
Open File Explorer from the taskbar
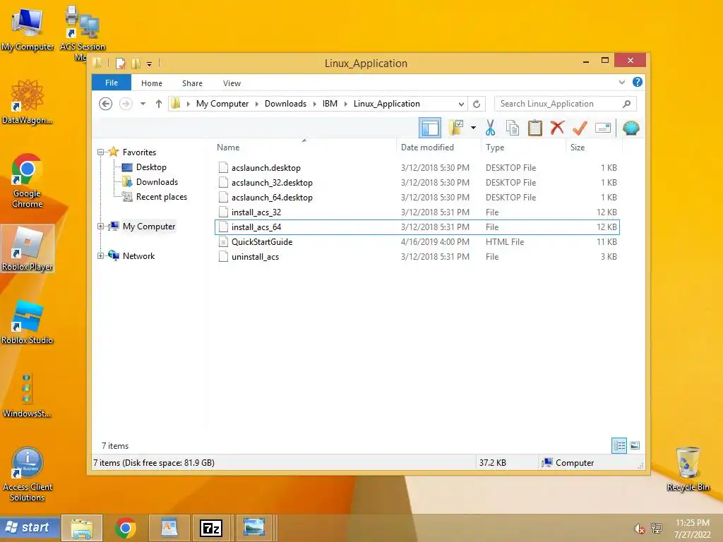82,528
